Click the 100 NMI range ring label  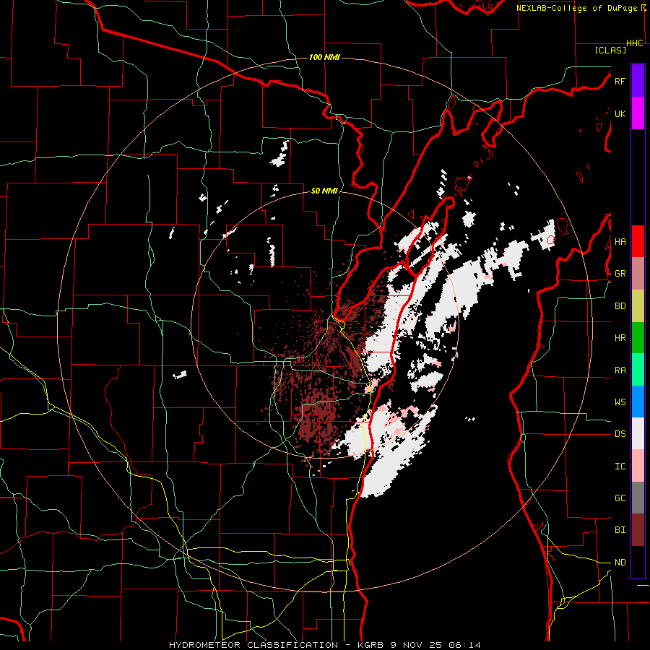[x=324, y=57]
